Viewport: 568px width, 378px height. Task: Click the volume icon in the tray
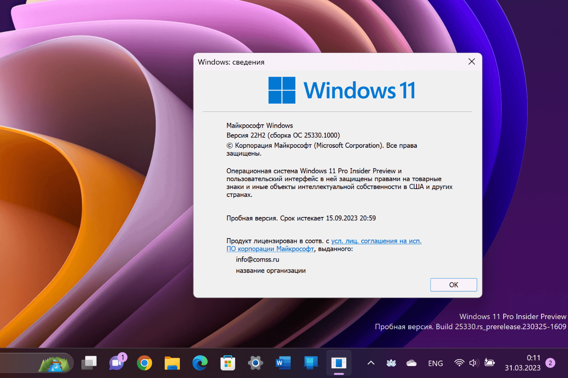pyautogui.click(x=474, y=363)
